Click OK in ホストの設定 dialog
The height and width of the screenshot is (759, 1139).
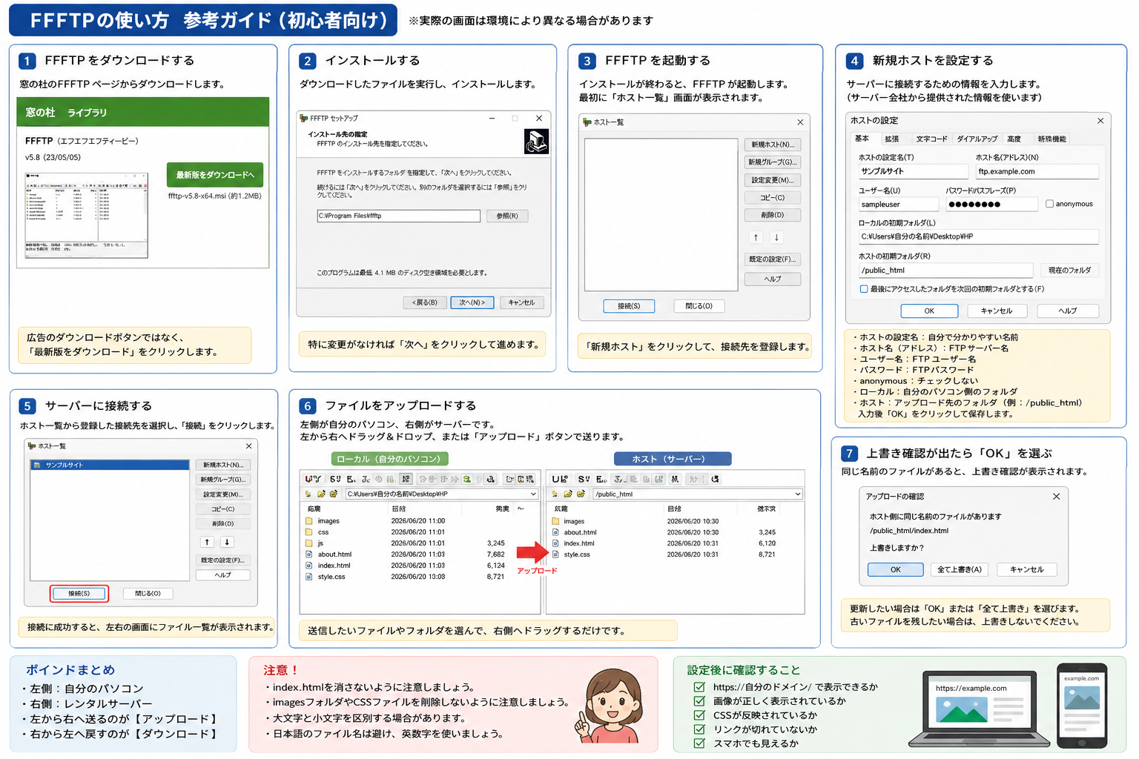pyautogui.click(x=929, y=311)
